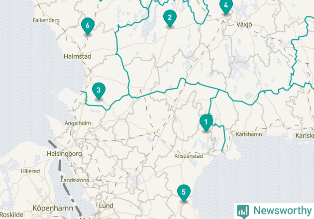This screenshot has height=219, width=314.
Task: Click map marker number 4
Action: [x=226, y=6]
